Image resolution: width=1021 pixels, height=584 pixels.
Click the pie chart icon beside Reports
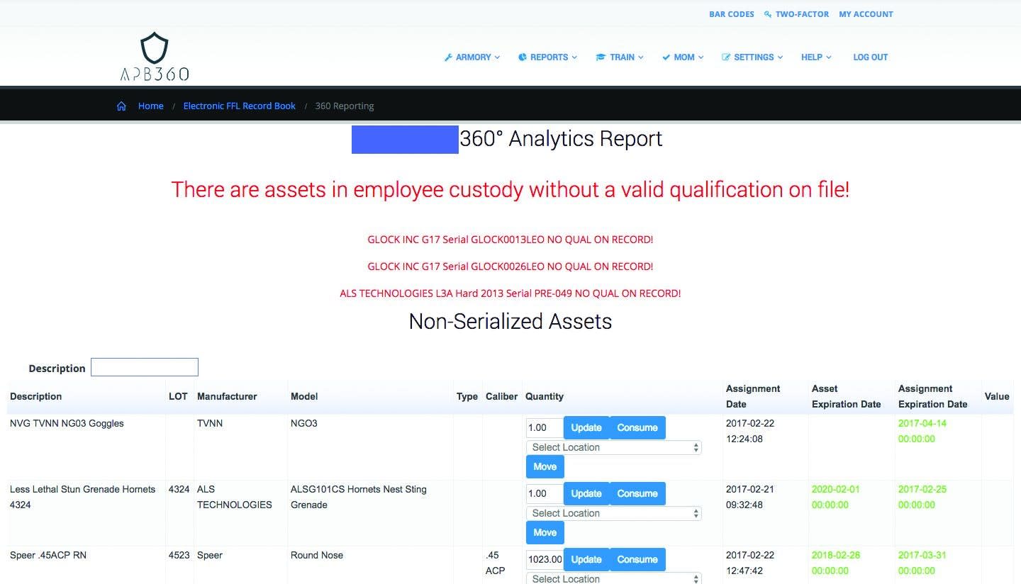[522, 57]
